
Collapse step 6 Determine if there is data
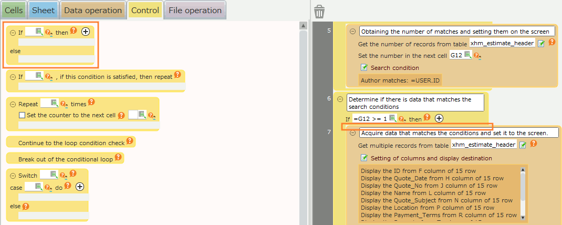coord(340,99)
